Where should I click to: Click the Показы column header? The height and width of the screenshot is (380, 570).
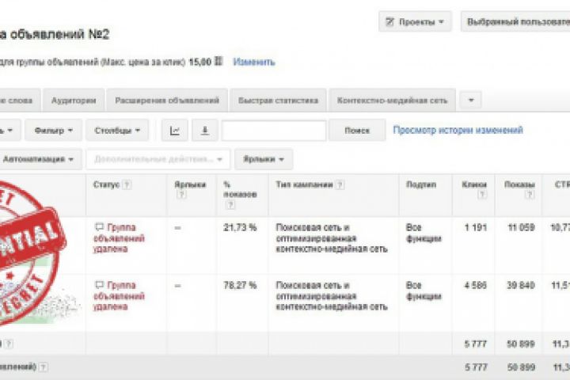tap(519, 184)
